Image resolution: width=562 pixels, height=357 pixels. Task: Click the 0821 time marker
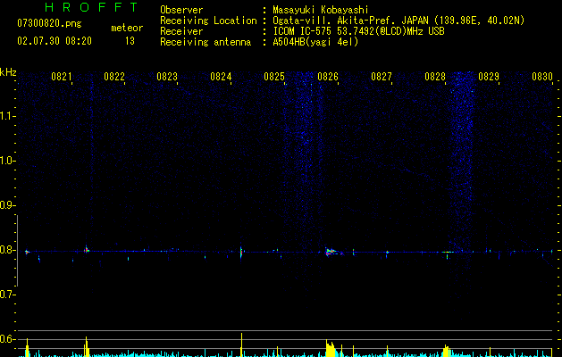pyautogui.click(x=62, y=77)
